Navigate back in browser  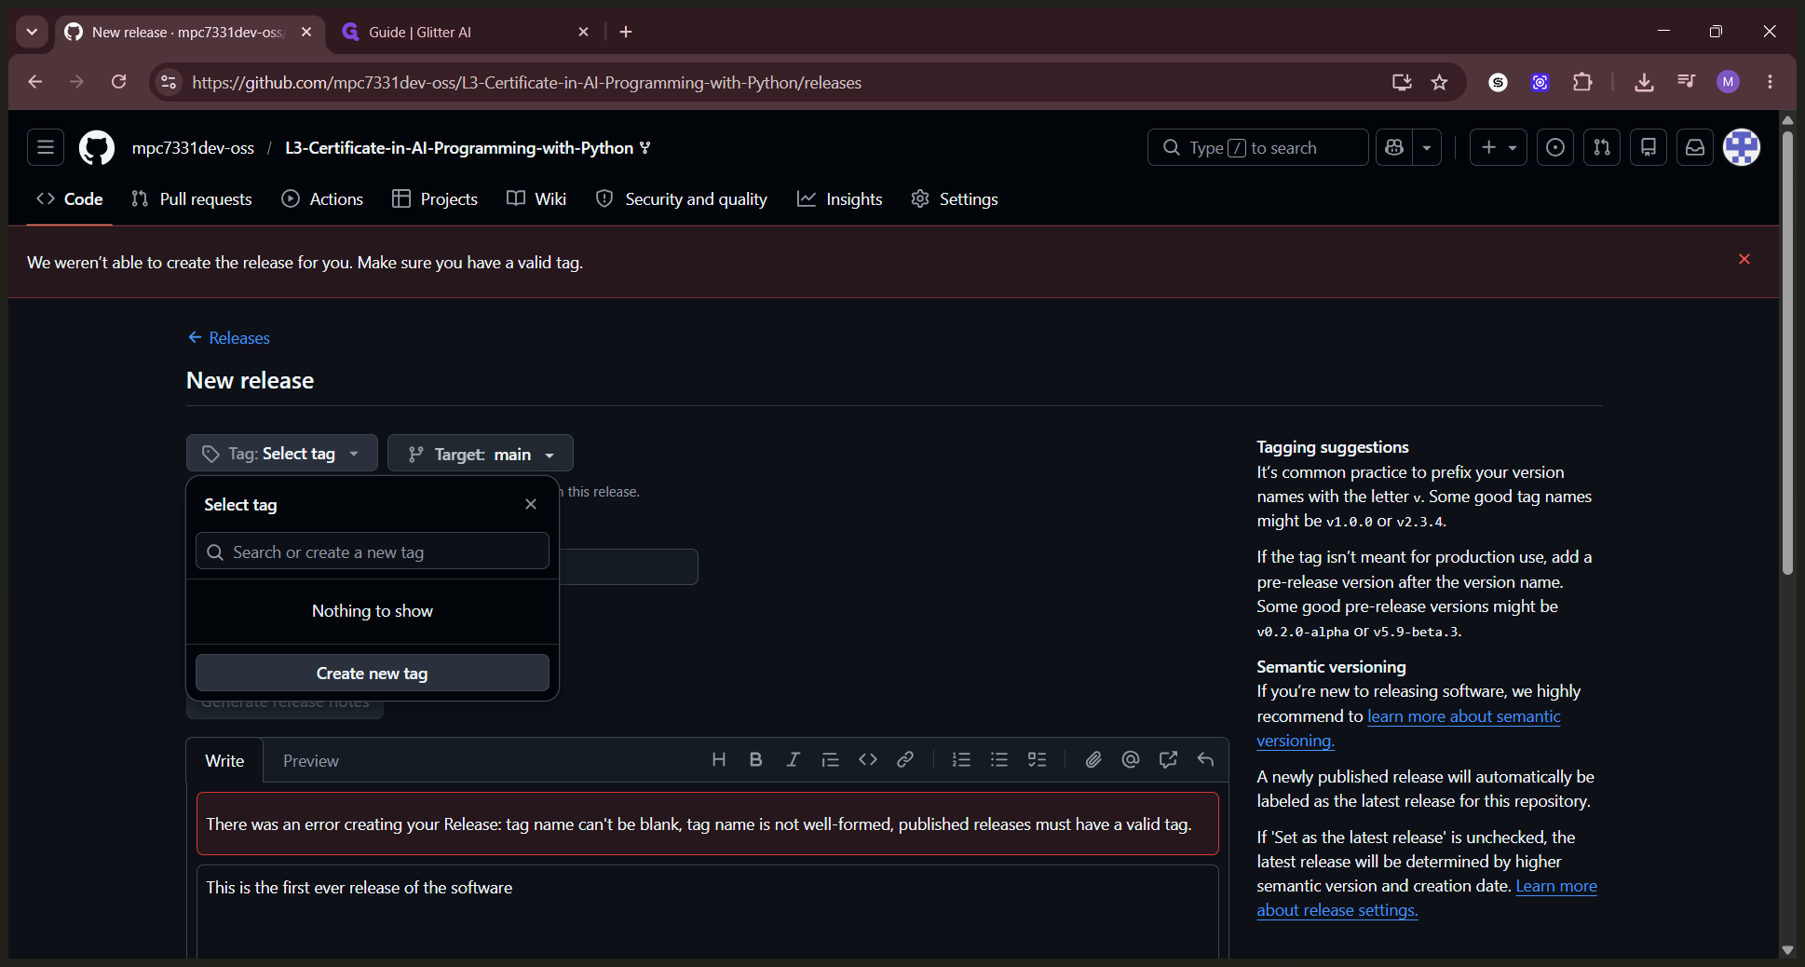pos(34,82)
